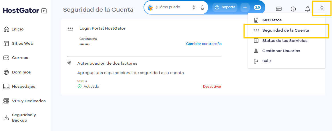Open the billing card icon
The height and width of the screenshot is (131, 332).
click(279, 9)
